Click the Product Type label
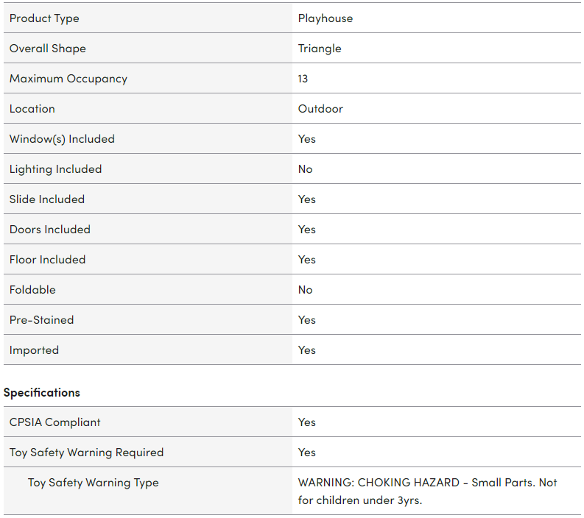The width and height of the screenshot is (584, 518). pos(44,18)
